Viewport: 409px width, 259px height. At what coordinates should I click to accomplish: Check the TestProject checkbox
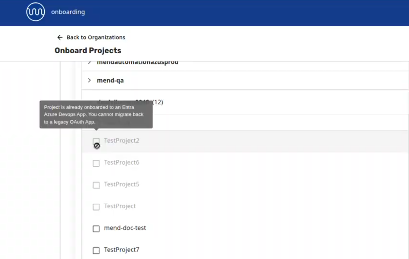(x=96, y=207)
